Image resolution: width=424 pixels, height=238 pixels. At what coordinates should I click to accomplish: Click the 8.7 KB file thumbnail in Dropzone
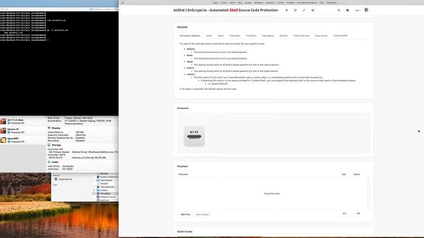click(194, 136)
